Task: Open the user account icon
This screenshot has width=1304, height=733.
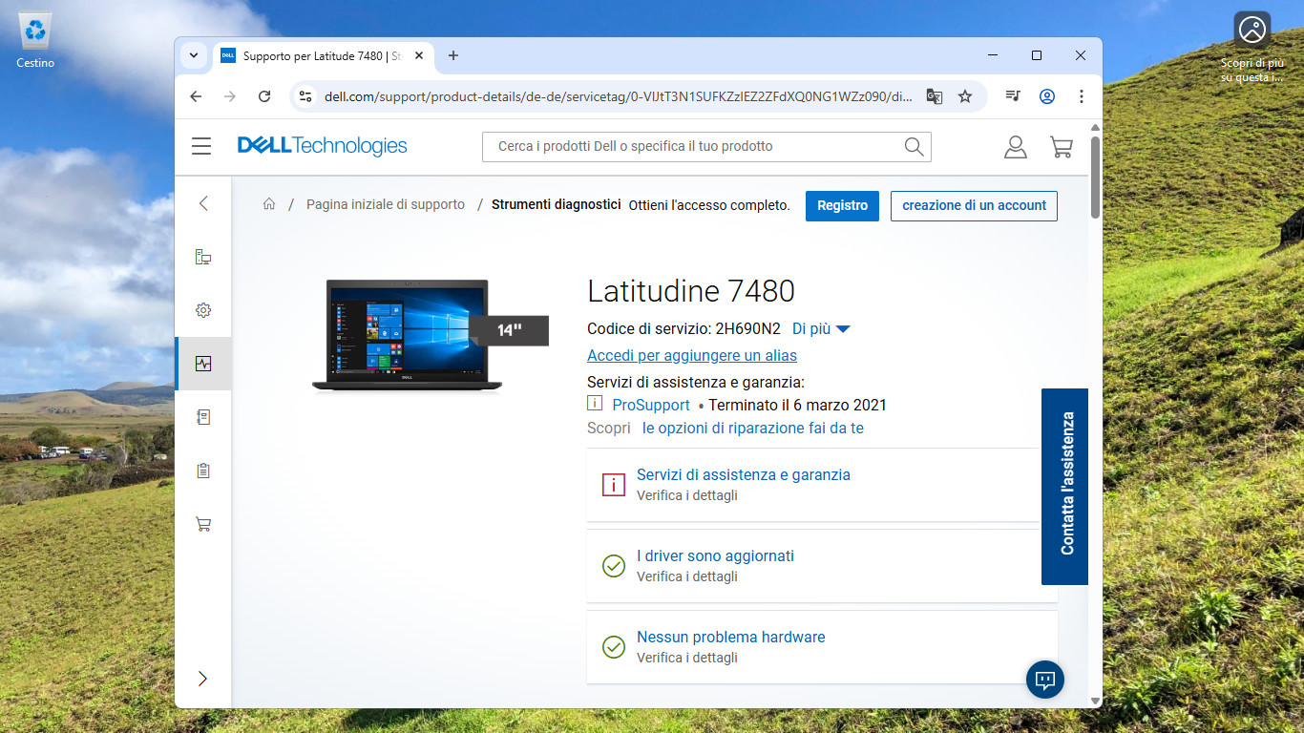Action: (x=1015, y=146)
